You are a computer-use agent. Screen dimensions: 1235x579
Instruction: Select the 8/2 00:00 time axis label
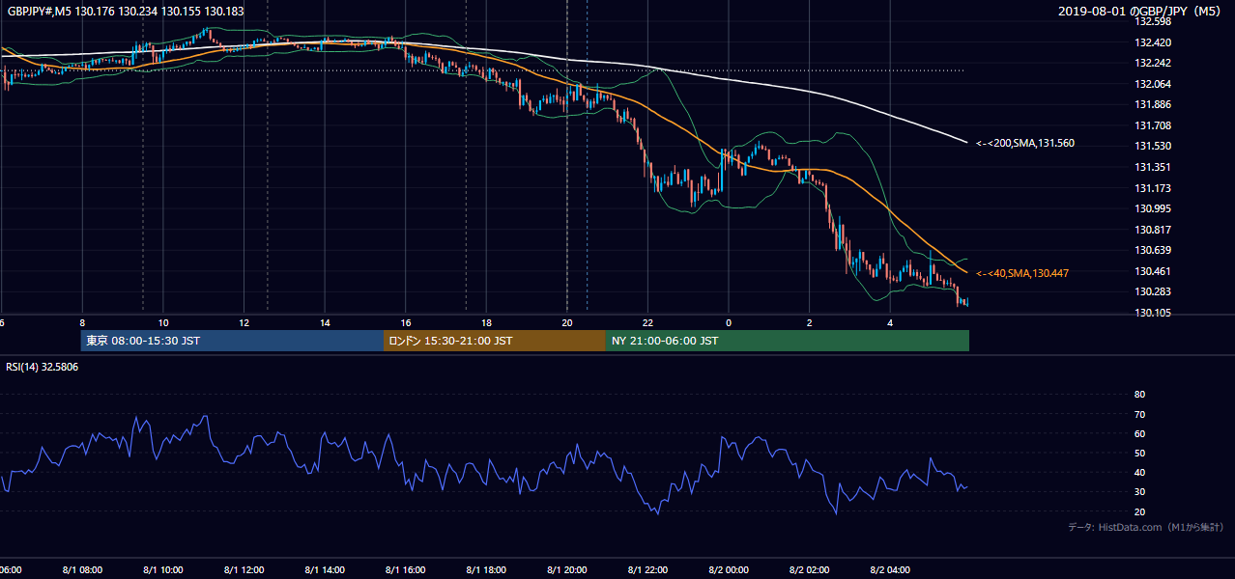pyautogui.click(x=729, y=570)
